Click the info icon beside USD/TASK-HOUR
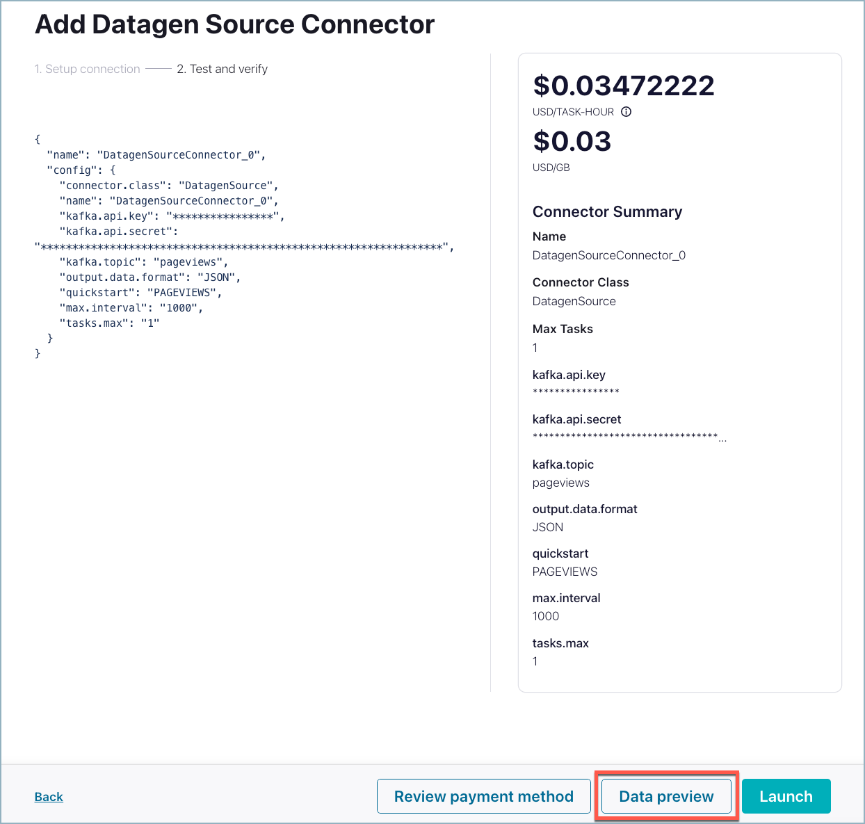The width and height of the screenshot is (865, 824). click(x=626, y=112)
